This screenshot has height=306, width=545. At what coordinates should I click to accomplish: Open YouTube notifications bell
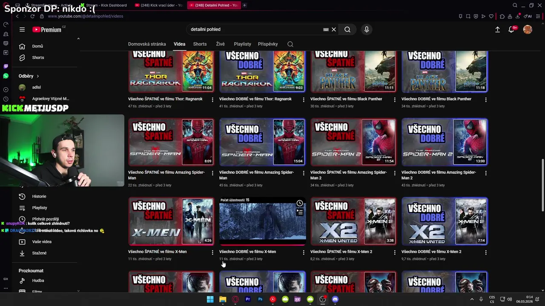[511, 29]
